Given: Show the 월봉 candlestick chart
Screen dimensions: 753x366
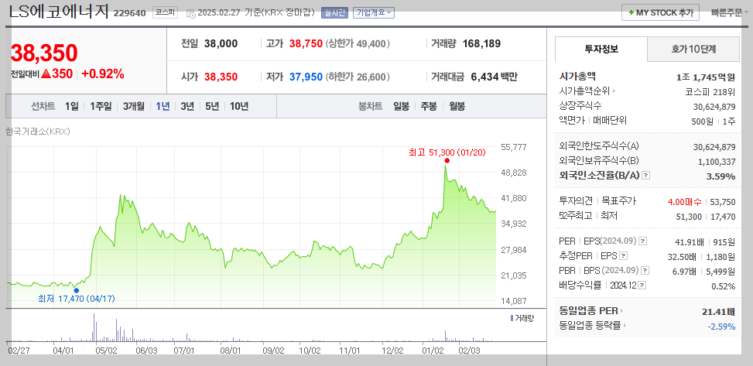Looking at the screenshot, I should (457, 107).
